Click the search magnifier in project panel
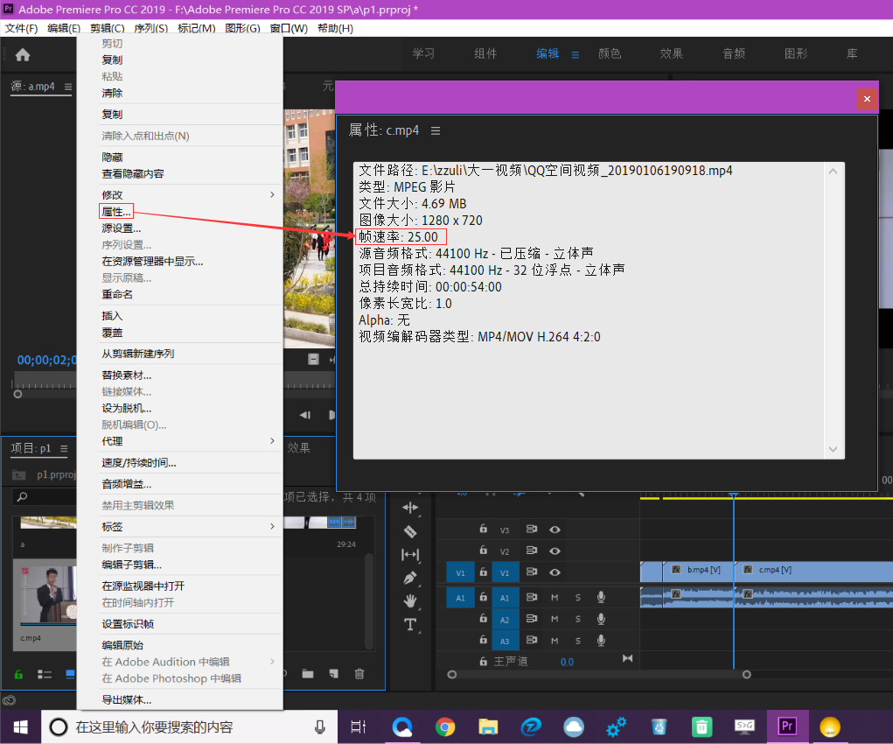The width and height of the screenshot is (893, 744). (22, 497)
